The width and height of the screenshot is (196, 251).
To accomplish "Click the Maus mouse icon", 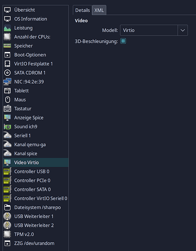I will click(x=8, y=100).
